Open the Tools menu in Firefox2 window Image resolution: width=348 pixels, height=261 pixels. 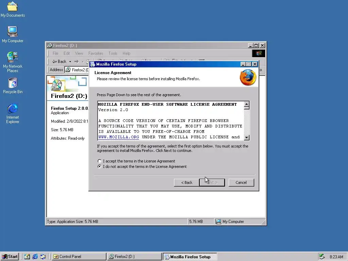click(113, 53)
